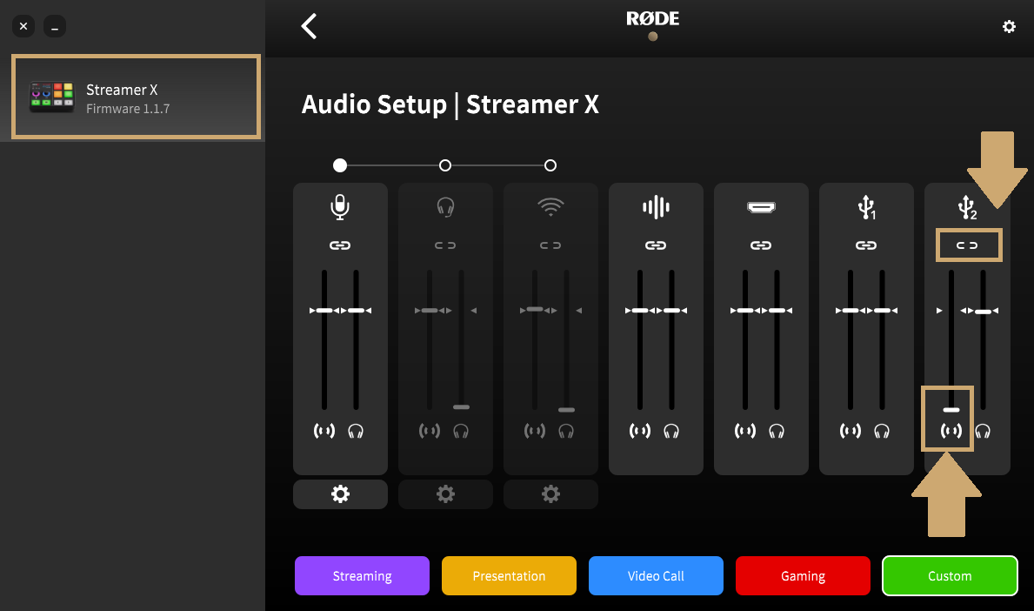Viewport: 1034px width, 611px height.
Task: Toggle wireless channel headphone output icon
Action: (x=566, y=432)
